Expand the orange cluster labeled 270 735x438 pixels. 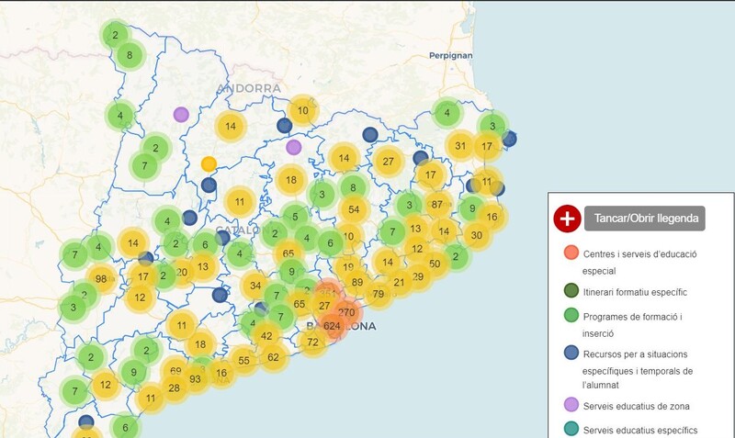pos(346,312)
